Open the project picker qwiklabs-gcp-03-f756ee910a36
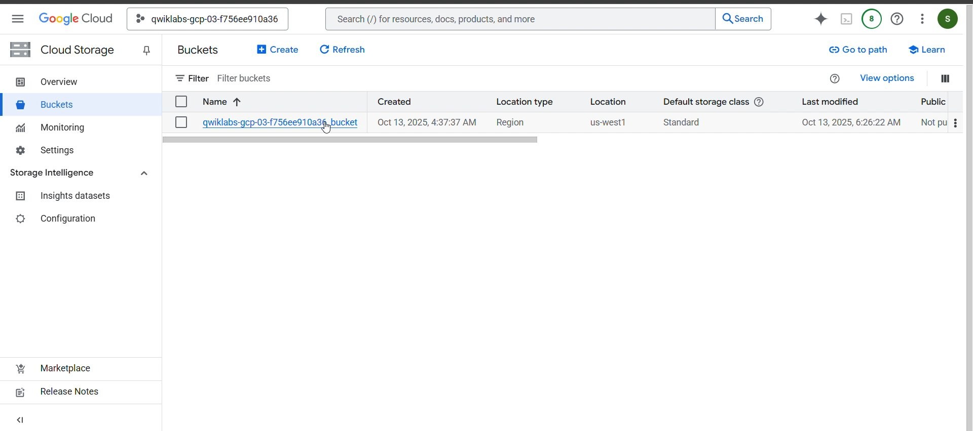The width and height of the screenshot is (973, 431). (207, 19)
